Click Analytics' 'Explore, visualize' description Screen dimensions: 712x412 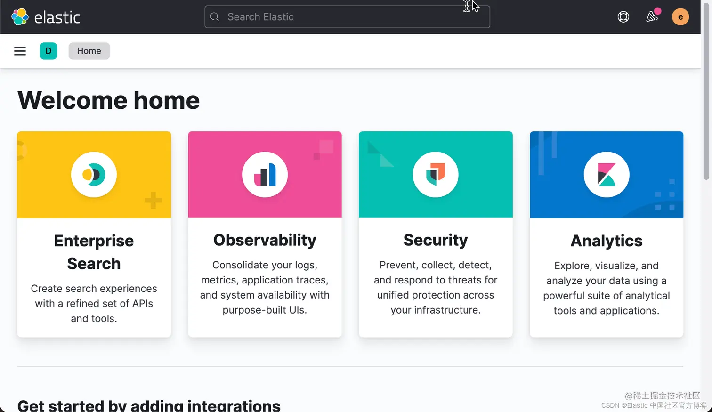pyautogui.click(x=607, y=288)
